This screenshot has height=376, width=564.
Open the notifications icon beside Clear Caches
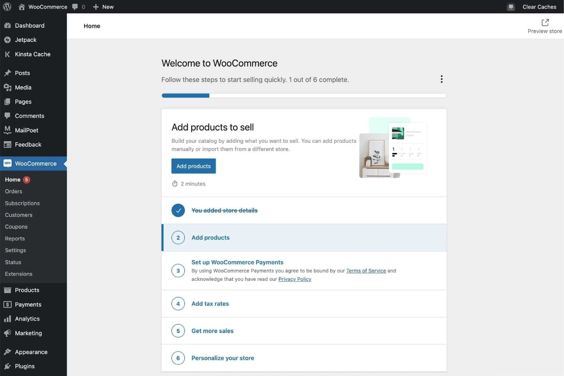[x=511, y=7]
